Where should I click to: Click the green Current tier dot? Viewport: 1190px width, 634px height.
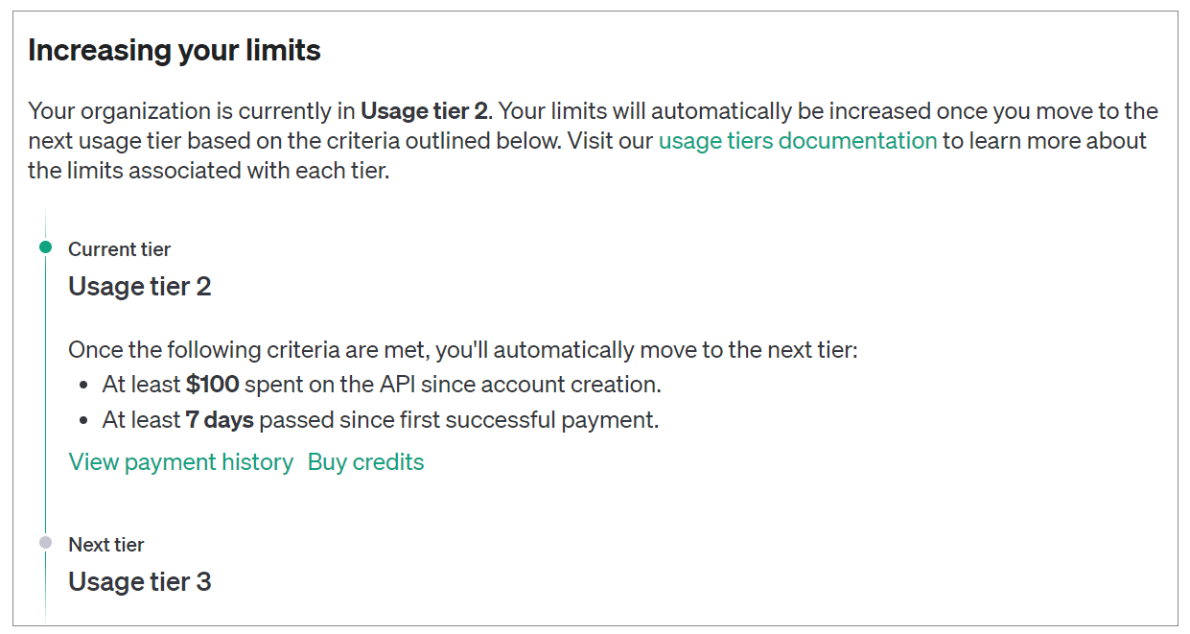pyautogui.click(x=45, y=247)
